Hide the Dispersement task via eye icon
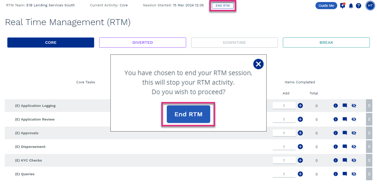The image size is (377, 186). [x=354, y=147]
